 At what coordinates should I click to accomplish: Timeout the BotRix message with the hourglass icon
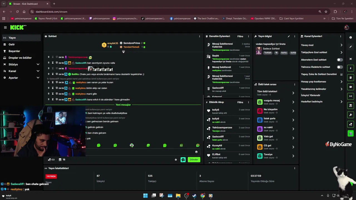pyautogui.click(x=53, y=74)
